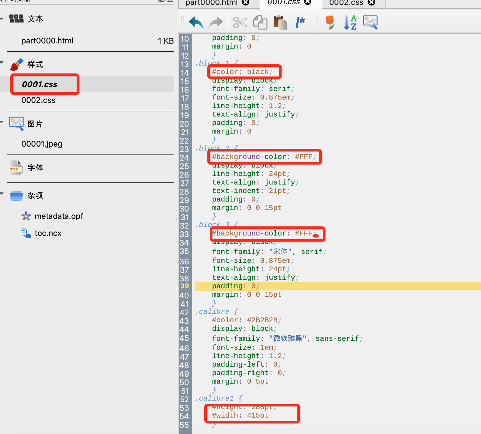
Task: Select the 字体 category header
Action: click(35, 168)
